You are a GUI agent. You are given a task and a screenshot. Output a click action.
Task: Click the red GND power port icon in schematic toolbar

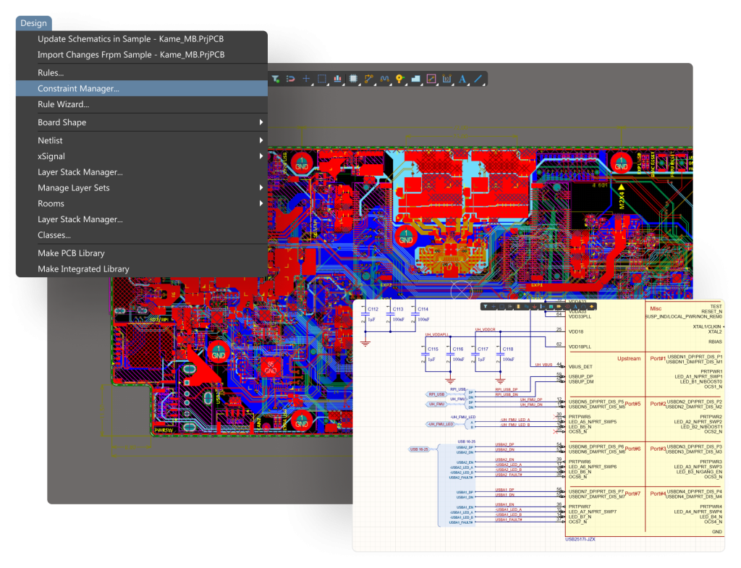pos(533,306)
